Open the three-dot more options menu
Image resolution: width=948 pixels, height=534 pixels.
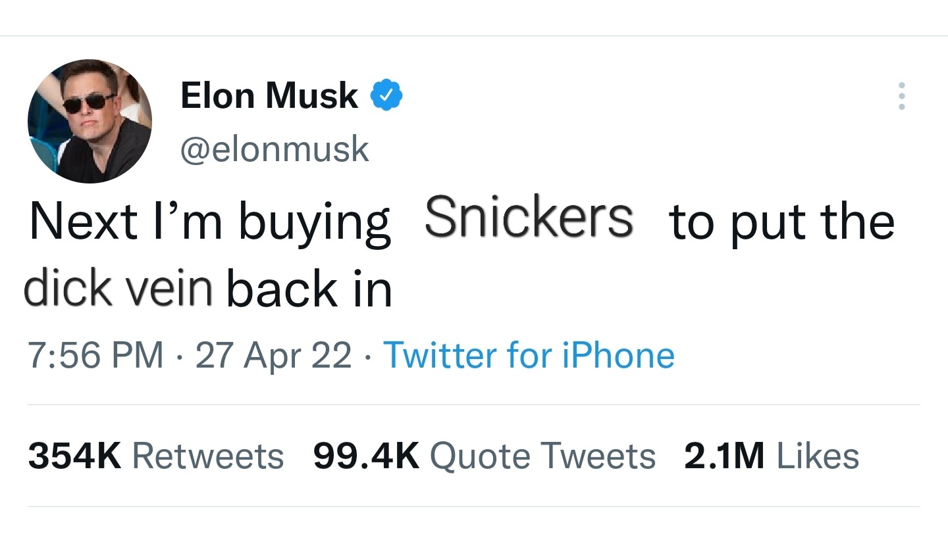[901, 96]
